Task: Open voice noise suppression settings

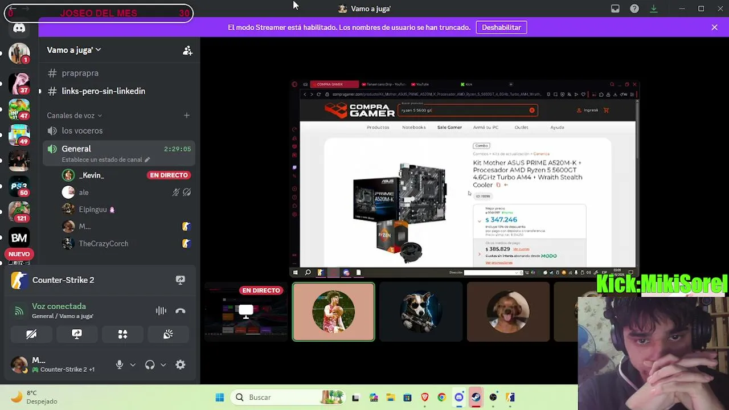Action: [161, 311]
